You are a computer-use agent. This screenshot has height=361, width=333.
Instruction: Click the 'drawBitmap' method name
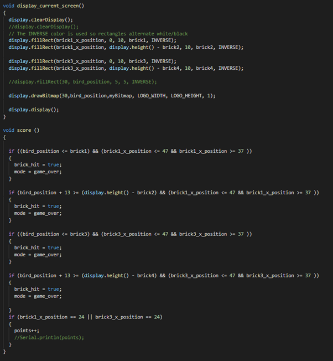(45, 96)
